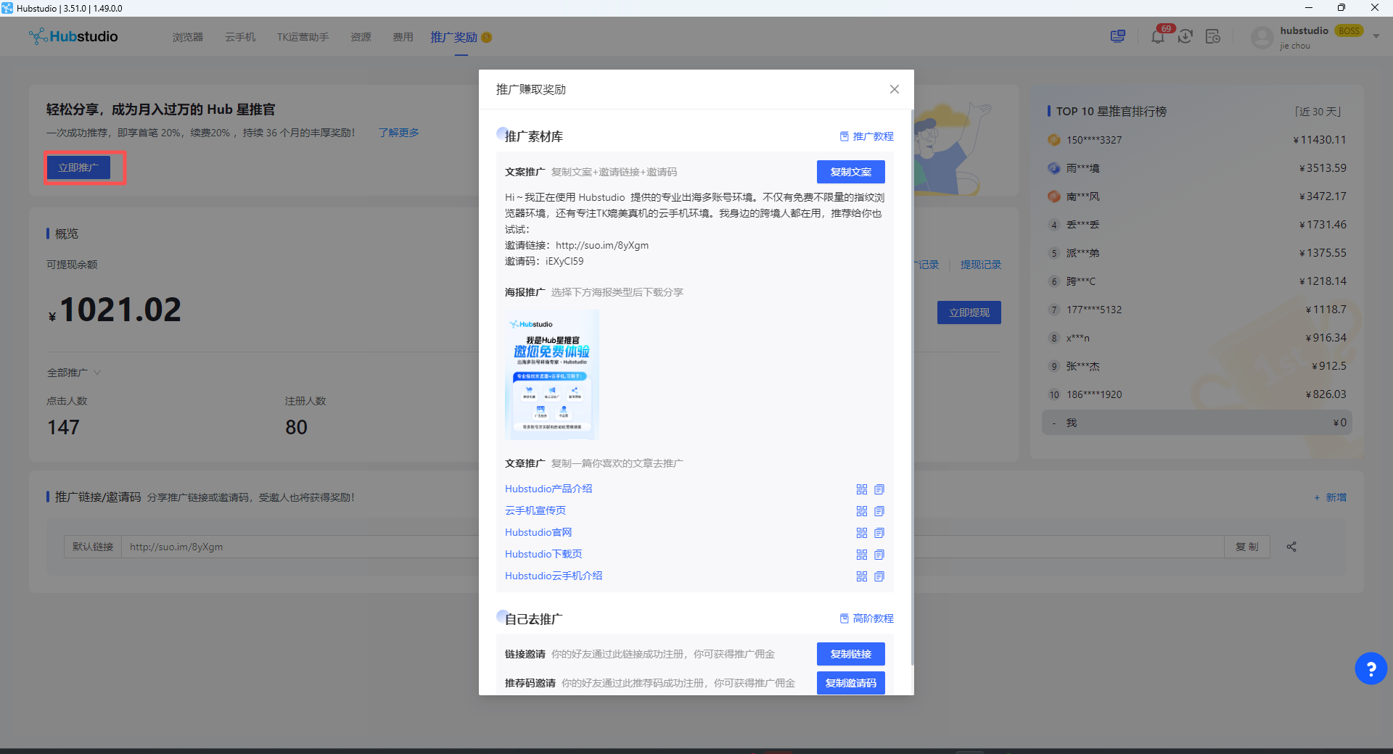
Task: Copy the Hubstudio官网 article link
Action: pos(879,533)
